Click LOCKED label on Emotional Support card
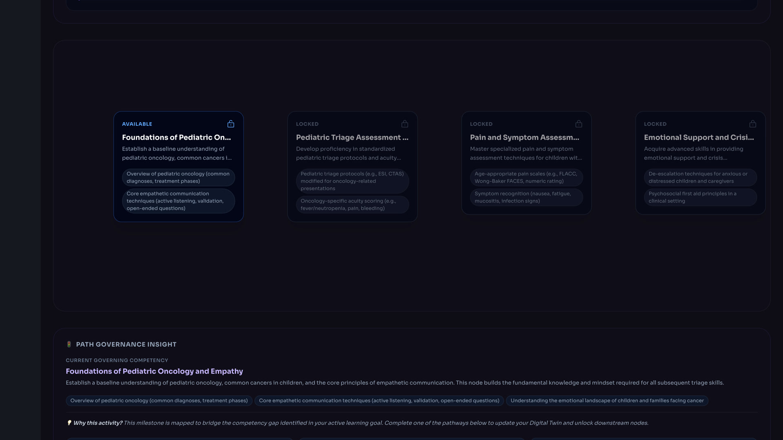Viewport: 783px width, 440px height. tap(655, 124)
